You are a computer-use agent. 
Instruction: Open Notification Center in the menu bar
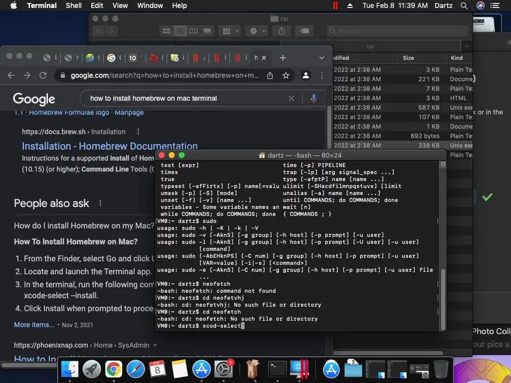[495, 5]
